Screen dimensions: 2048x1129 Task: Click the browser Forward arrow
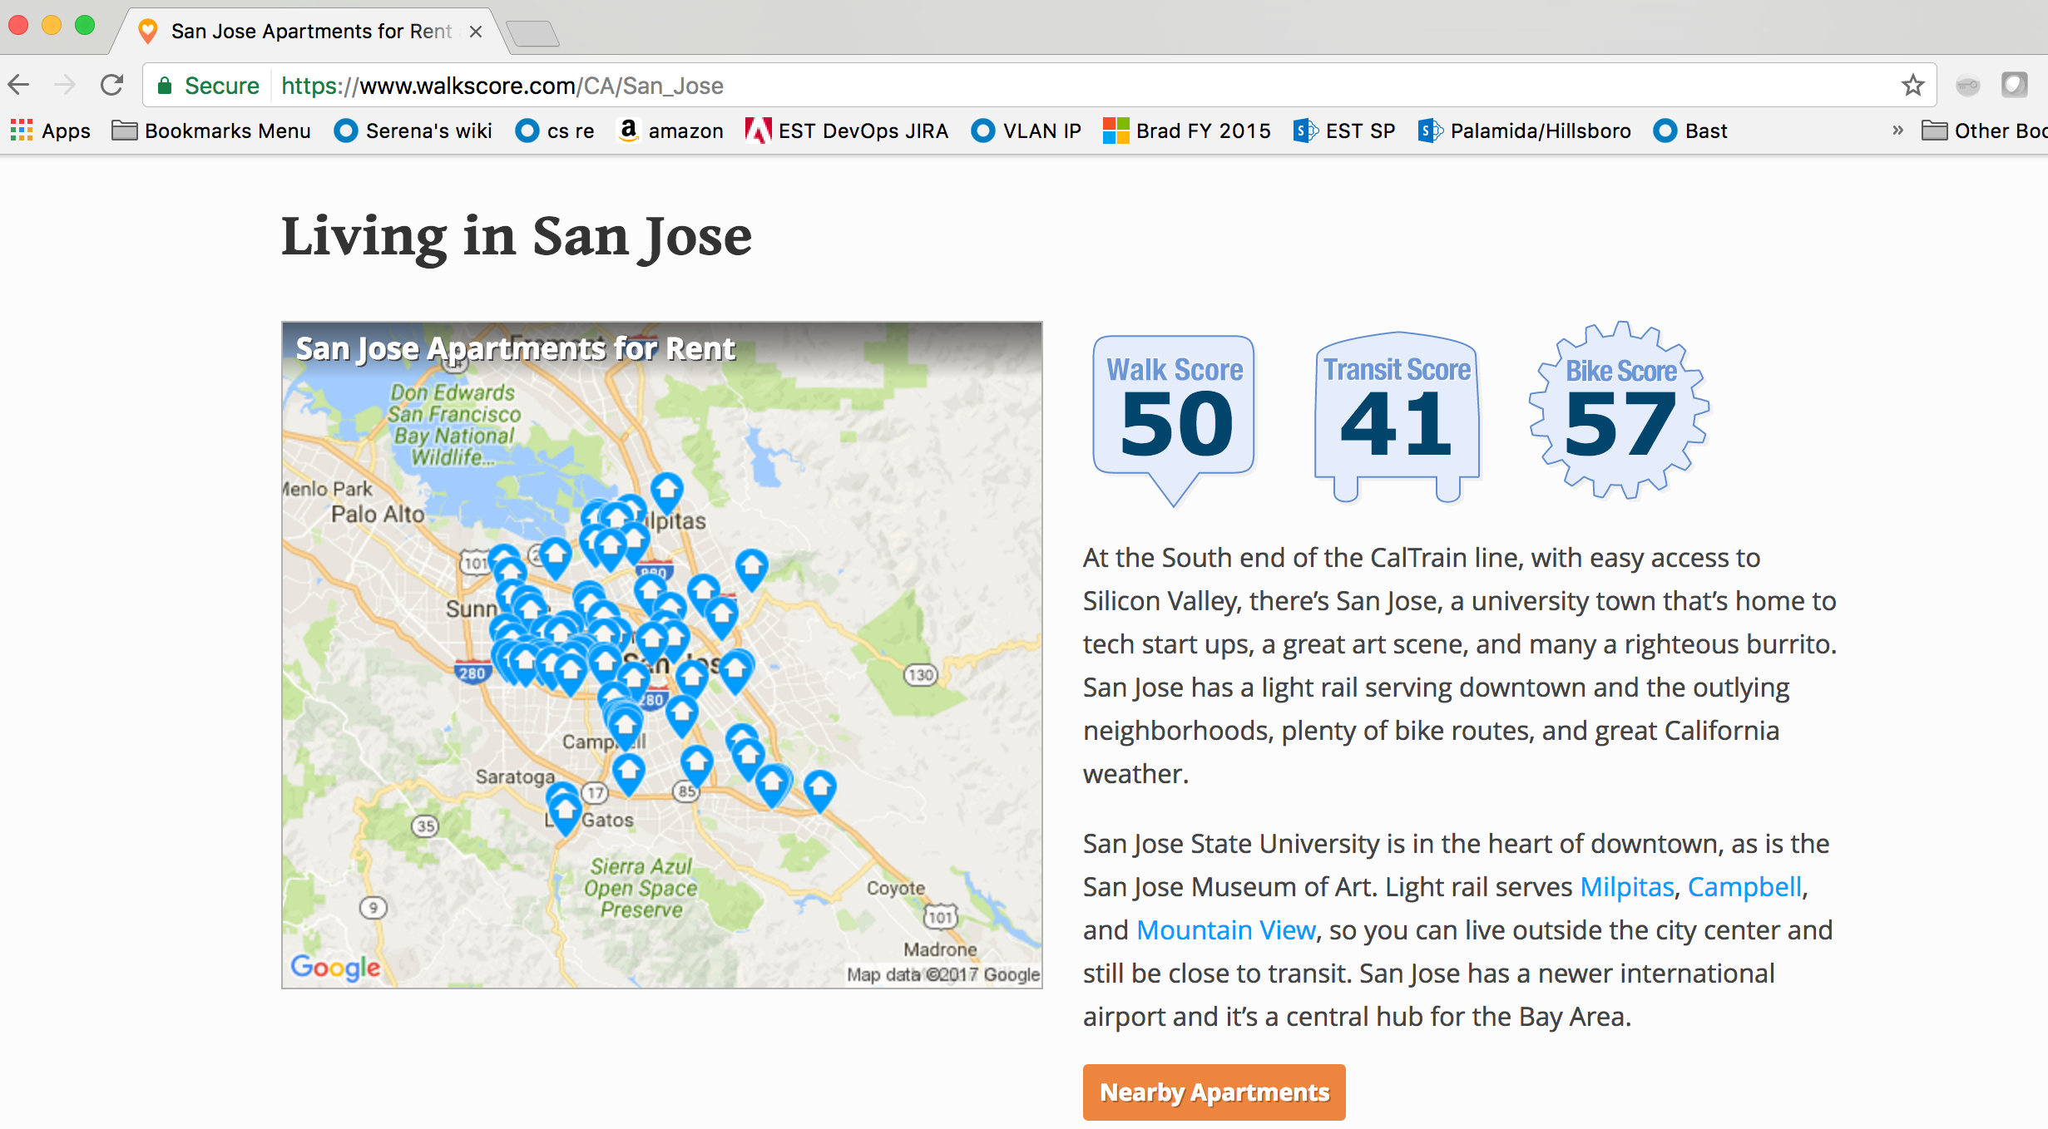click(x=65, y=85)
